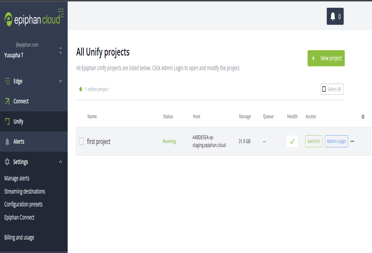Click the plus icon on New project
This screenshot has height=253, width=372.
313,58
